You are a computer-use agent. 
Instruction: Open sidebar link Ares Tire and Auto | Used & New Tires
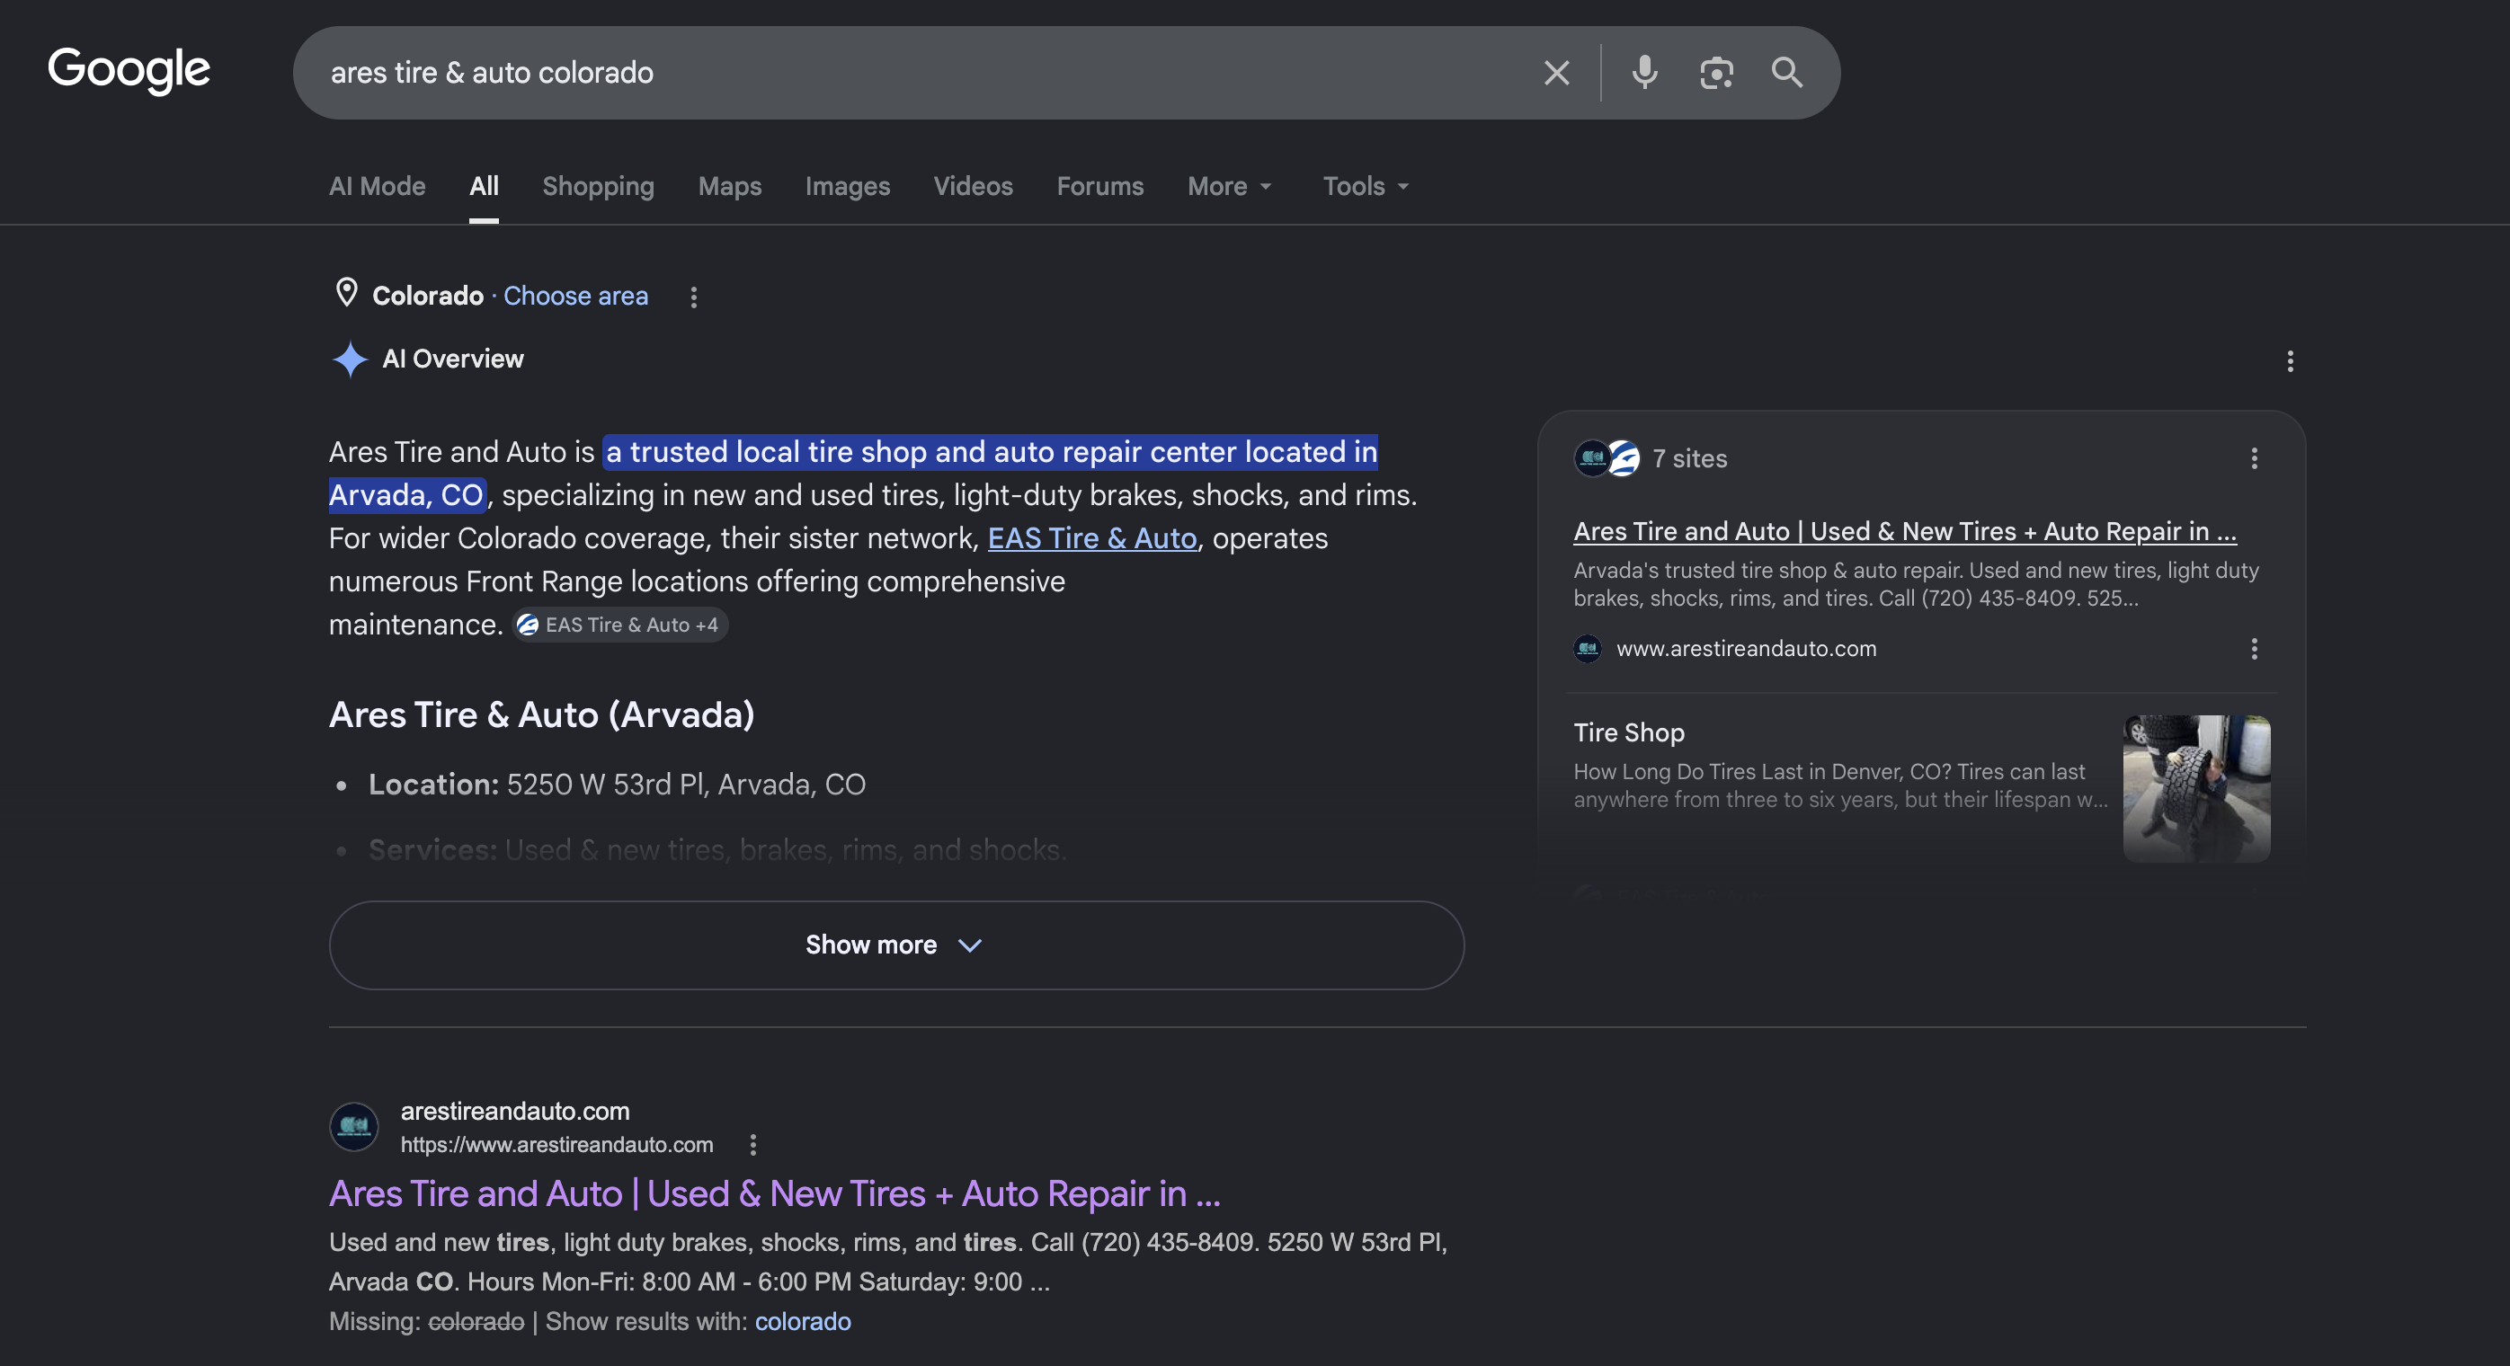click(1904, 531)
